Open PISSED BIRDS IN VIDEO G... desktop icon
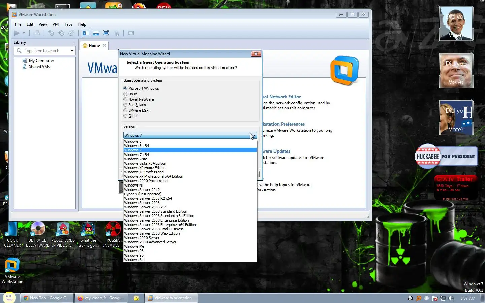Image resolution: width=485 pixels, height=303 pixels. coord(63,235)
